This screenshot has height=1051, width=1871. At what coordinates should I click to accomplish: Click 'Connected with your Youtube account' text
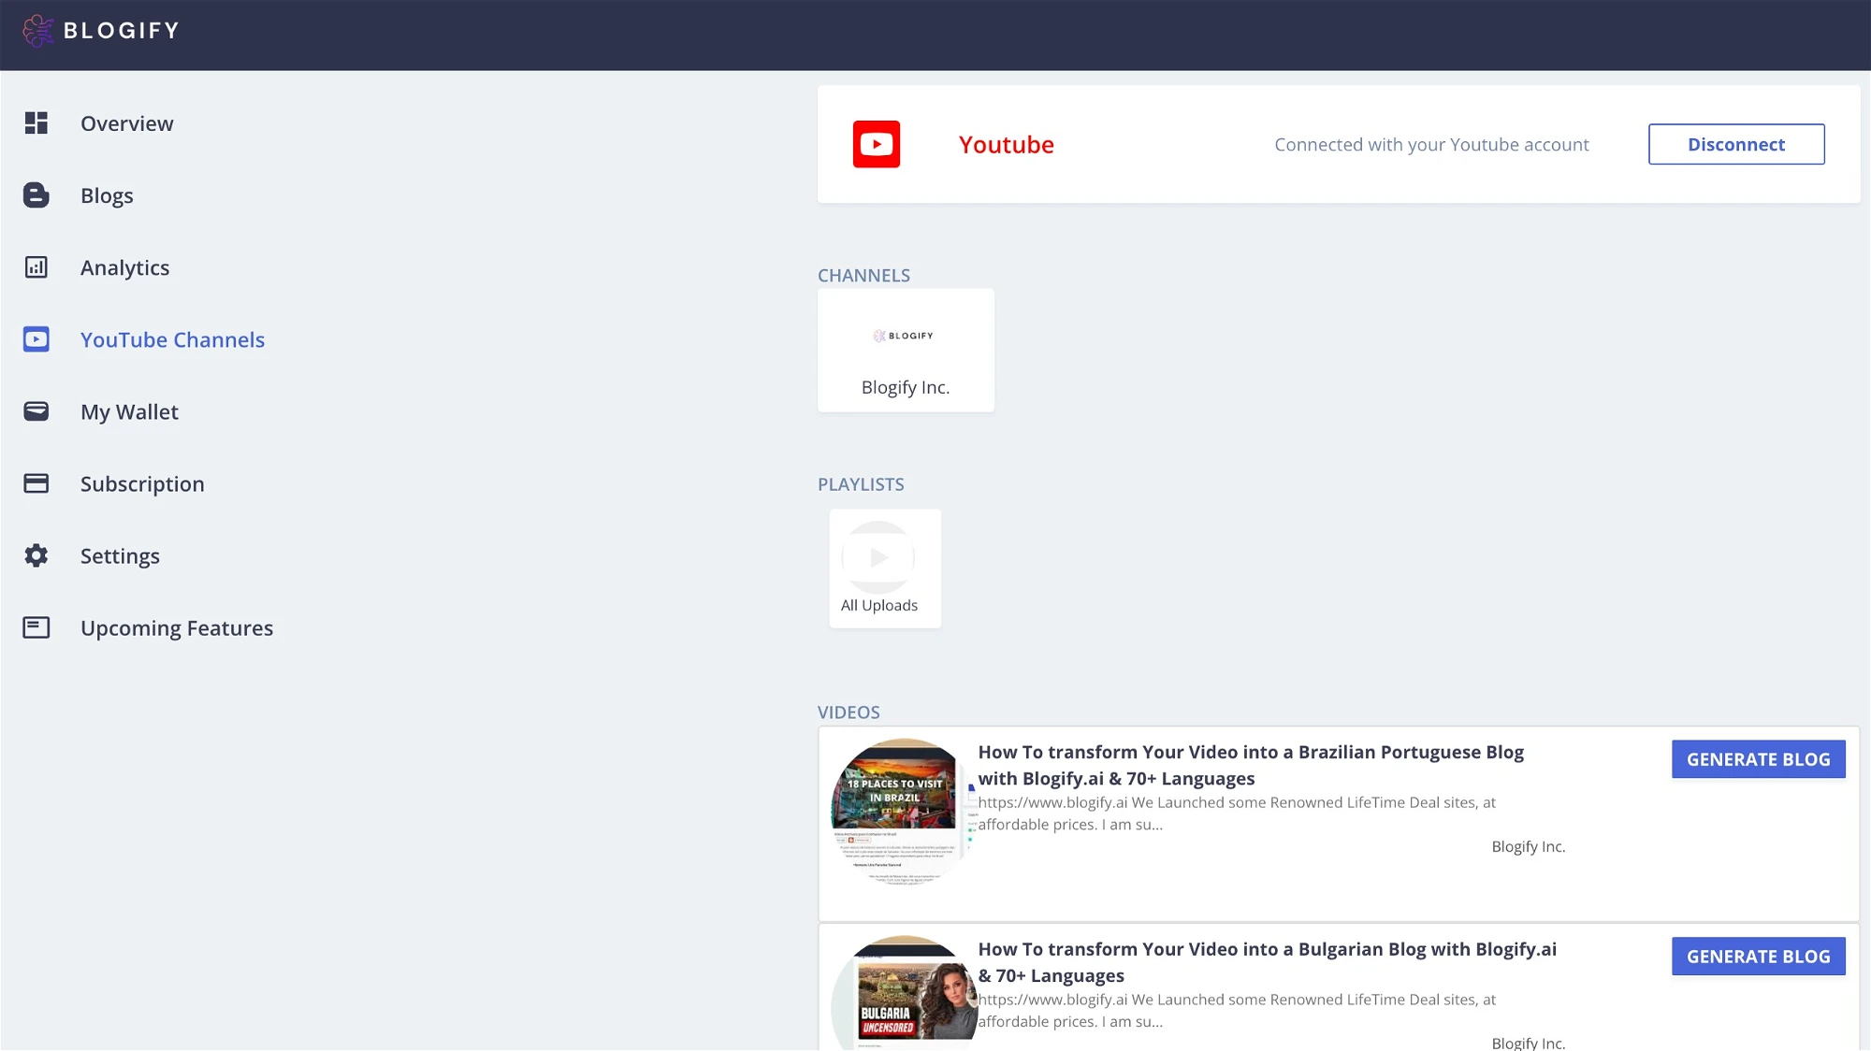click(1431, 144)
